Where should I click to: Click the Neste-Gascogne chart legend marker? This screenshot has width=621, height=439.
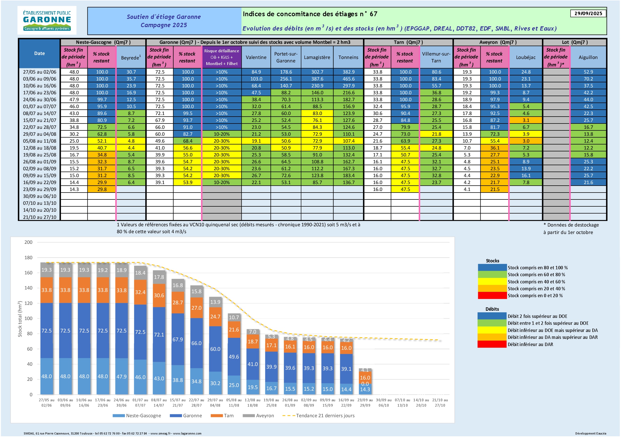point(118,416)
